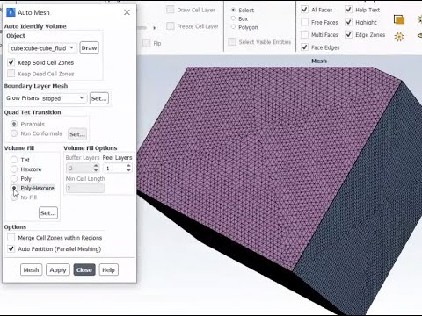422x316 pixels.
Task: Check Merge Cell Zones within Regions
Action: click(11, 238)
